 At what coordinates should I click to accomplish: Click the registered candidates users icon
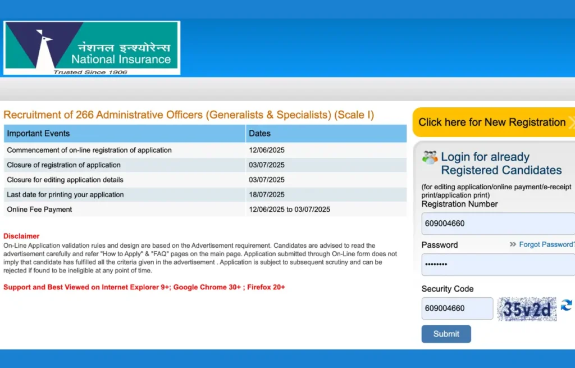point(430,157)
